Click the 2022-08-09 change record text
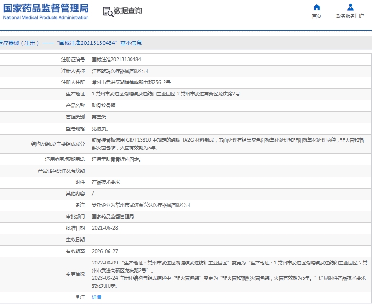This screenshot has height=306, width=372. click(x=230, y=266)
